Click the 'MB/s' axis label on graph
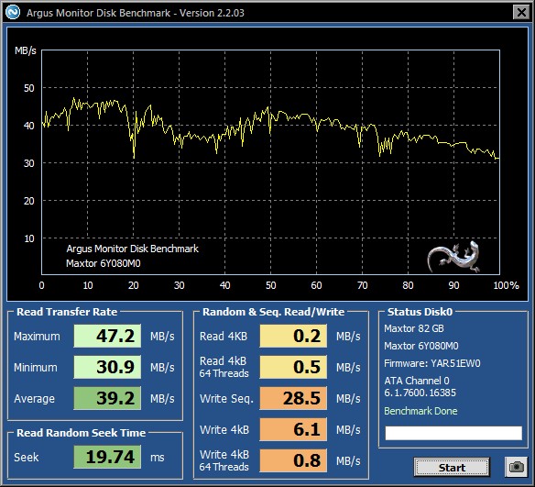535x487 pixels. (26, 50)
